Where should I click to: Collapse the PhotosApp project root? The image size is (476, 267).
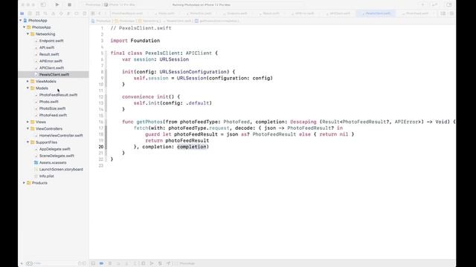tap(21, 20)
